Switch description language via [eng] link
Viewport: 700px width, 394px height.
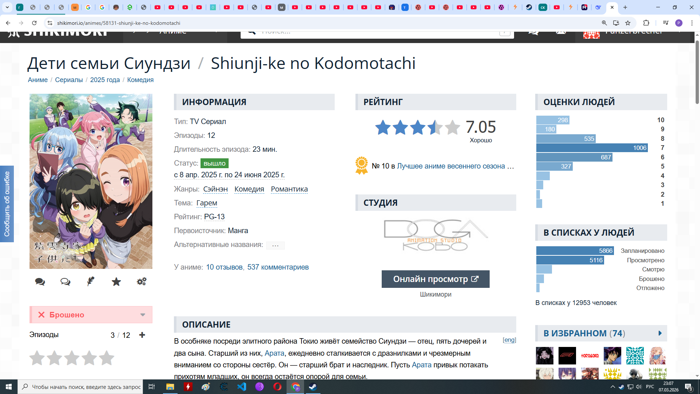click(509, 340)
